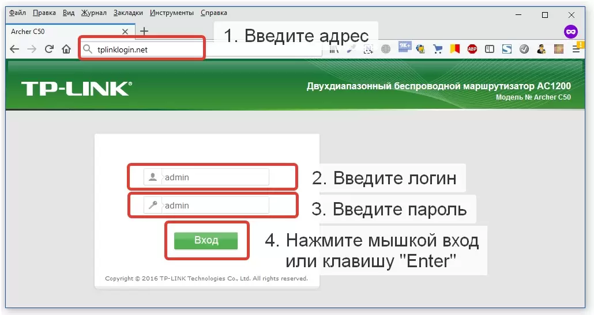Open the browser home page

coord(66,49)
